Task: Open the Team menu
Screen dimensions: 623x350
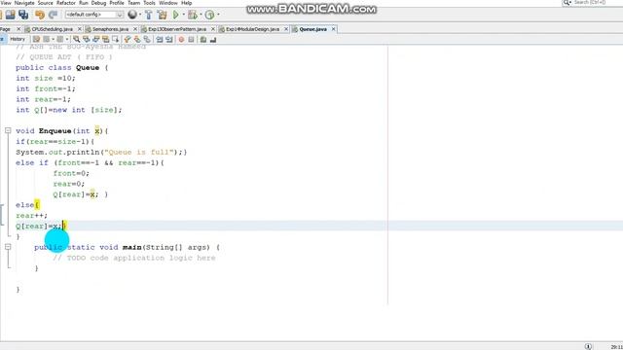Action: [x=134, y=3]
